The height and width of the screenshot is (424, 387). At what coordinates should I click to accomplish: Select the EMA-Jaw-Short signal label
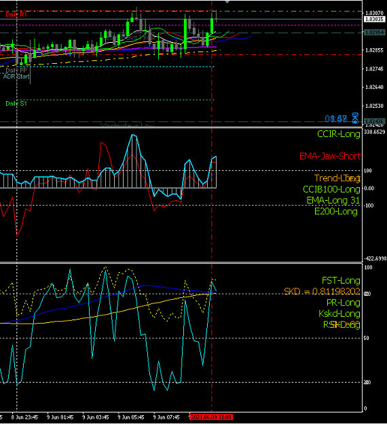coord(330,156)
